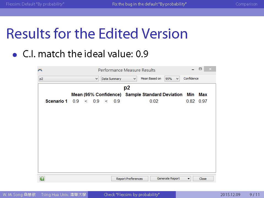Viewport: 264px width, 198px height.
Task: Click the page number 9 / 11
Action: click(254, 195)
